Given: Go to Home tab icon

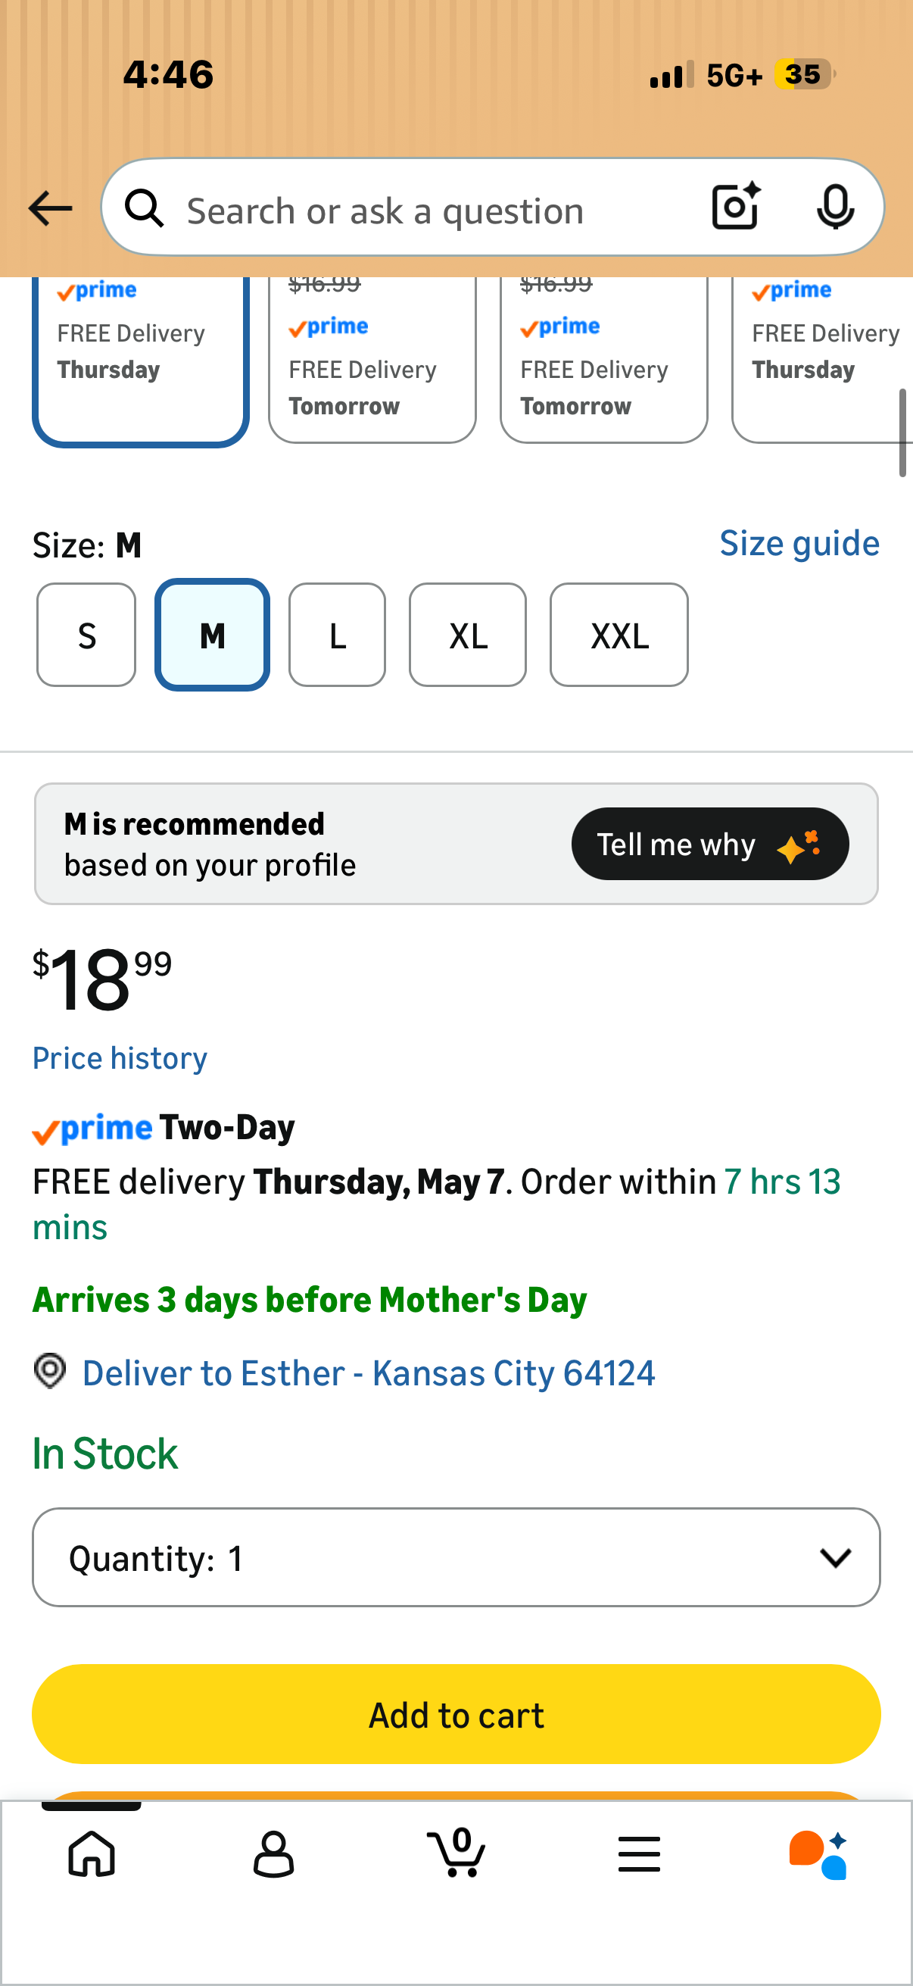Looking at the screenshot, I should (x=92, y=1853).
